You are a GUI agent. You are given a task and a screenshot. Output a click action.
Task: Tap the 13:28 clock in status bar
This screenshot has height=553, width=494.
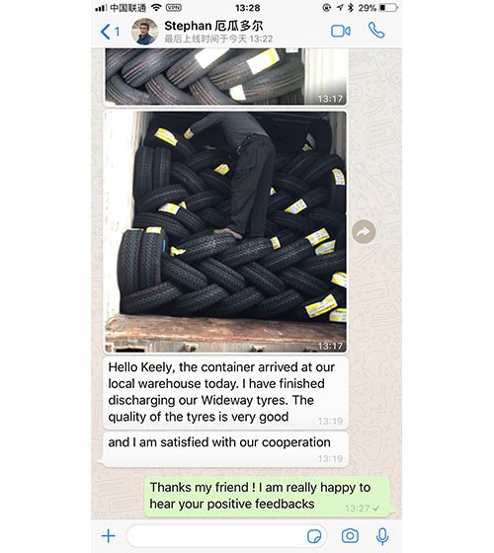247,8
